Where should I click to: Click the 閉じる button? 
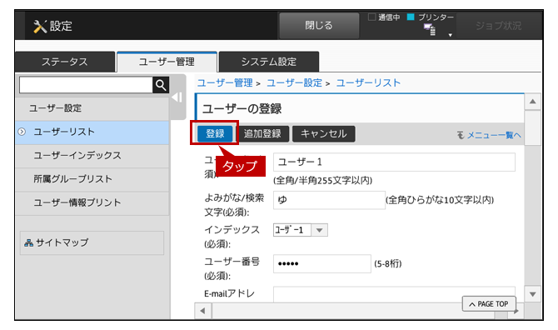point(319,26)
